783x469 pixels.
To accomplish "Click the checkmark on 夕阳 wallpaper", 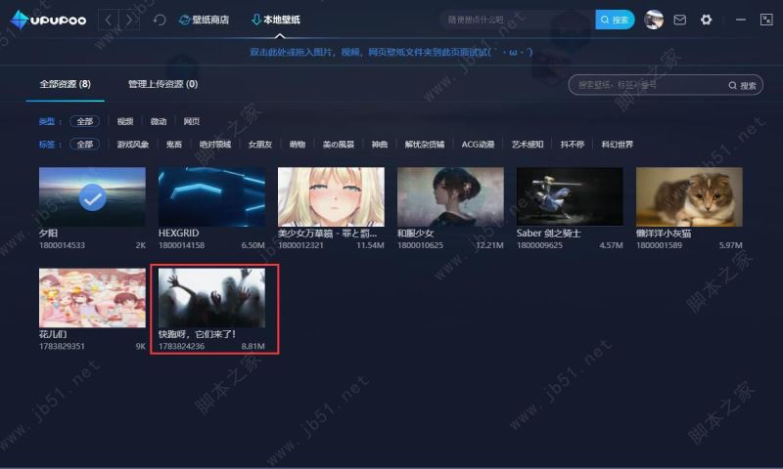I will [92, 198].
